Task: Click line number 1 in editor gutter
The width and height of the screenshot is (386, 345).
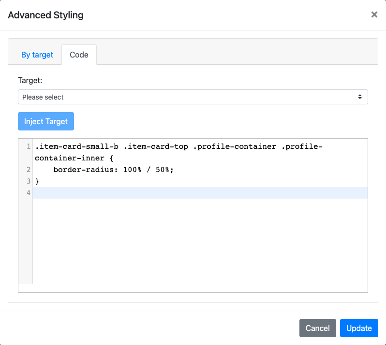Action: point(29,146)
